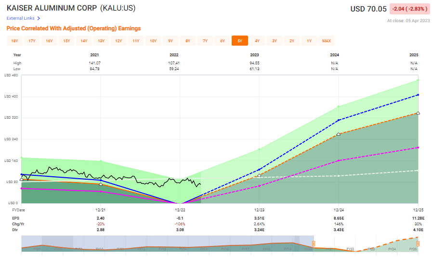
Task: Click the 12/24 triangle marker on orange line
Action: pos(339,134)
